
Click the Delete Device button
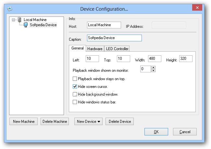click(x=120, y=122)
